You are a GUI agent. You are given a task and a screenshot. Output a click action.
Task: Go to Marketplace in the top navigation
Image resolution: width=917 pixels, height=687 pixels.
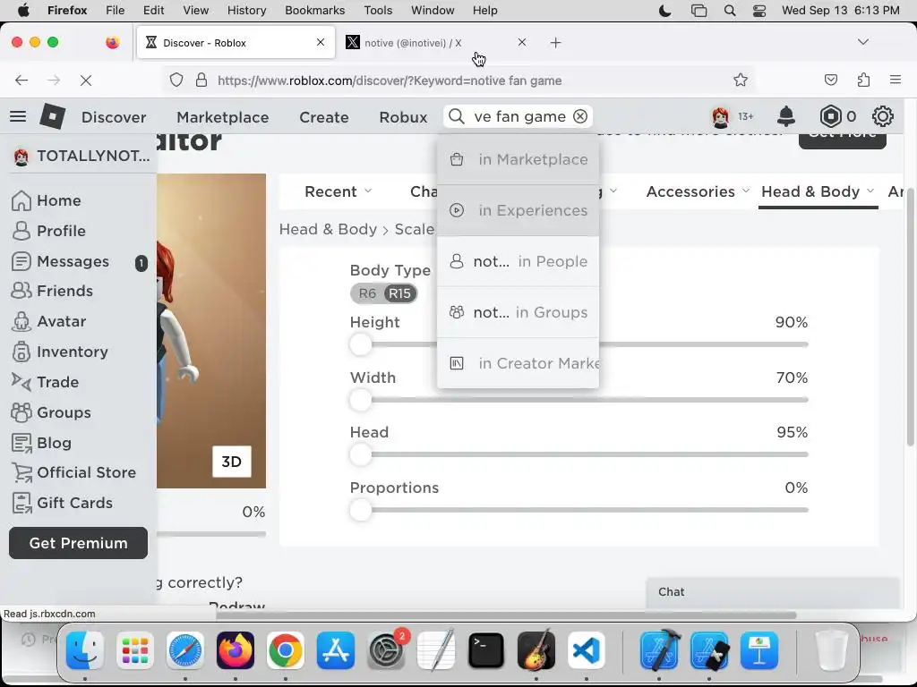click(x=222, y=117)
